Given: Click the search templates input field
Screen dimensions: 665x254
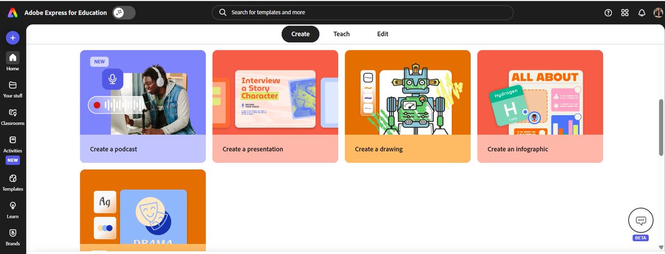Looking at the screenshot, I should pos(362,12).
